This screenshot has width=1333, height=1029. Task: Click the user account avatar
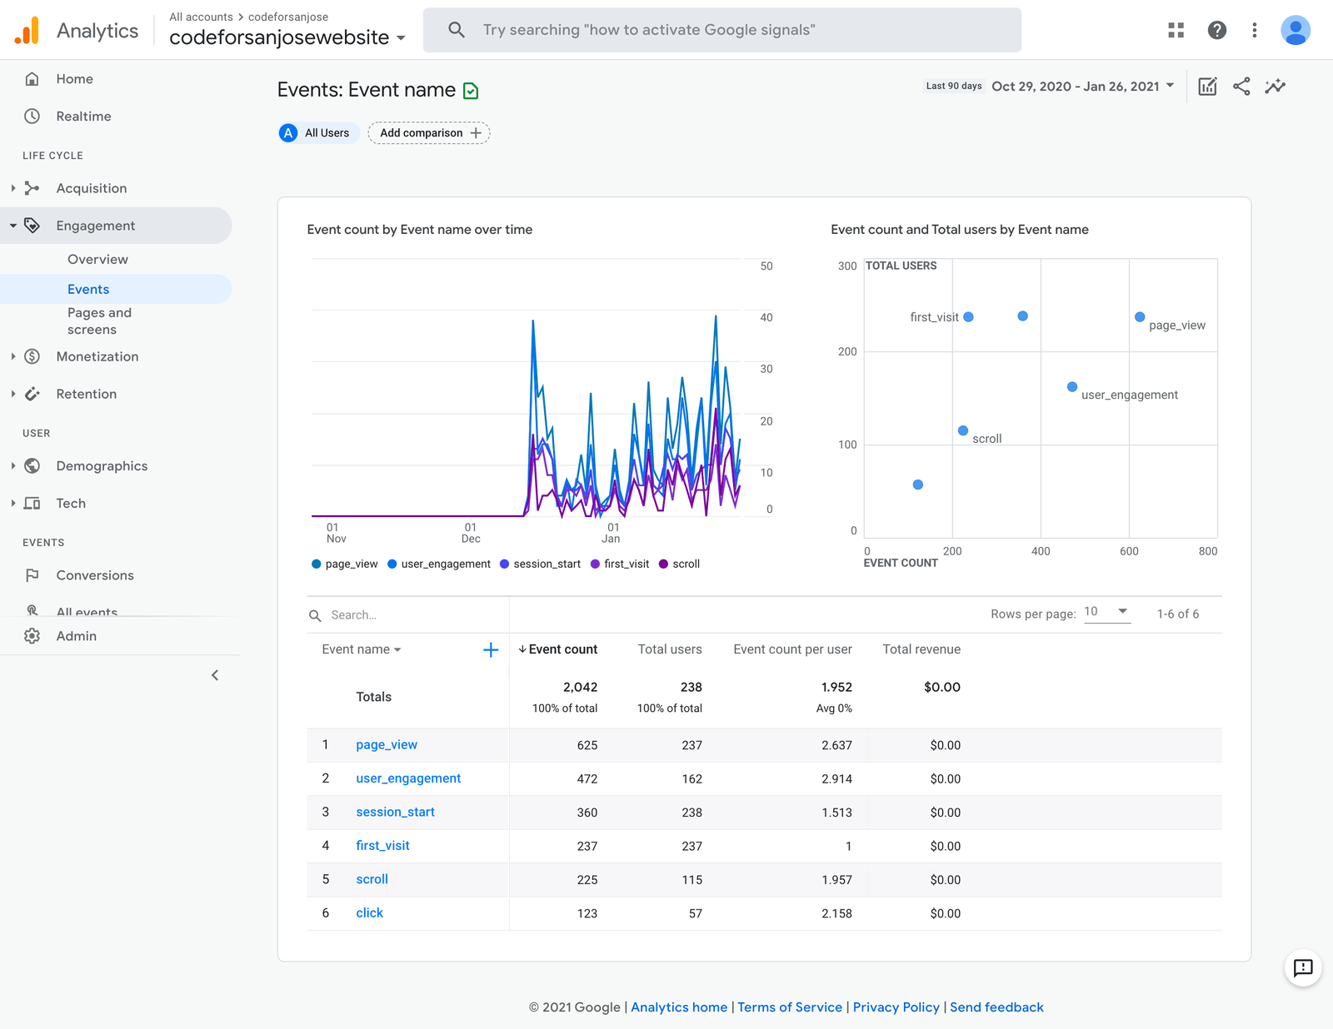coord(1295,31)
